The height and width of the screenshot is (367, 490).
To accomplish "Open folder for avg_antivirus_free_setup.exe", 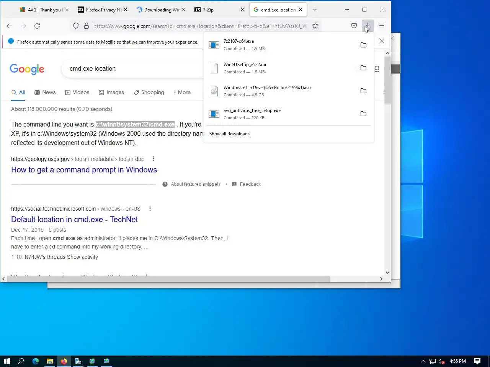I will 363,114.
